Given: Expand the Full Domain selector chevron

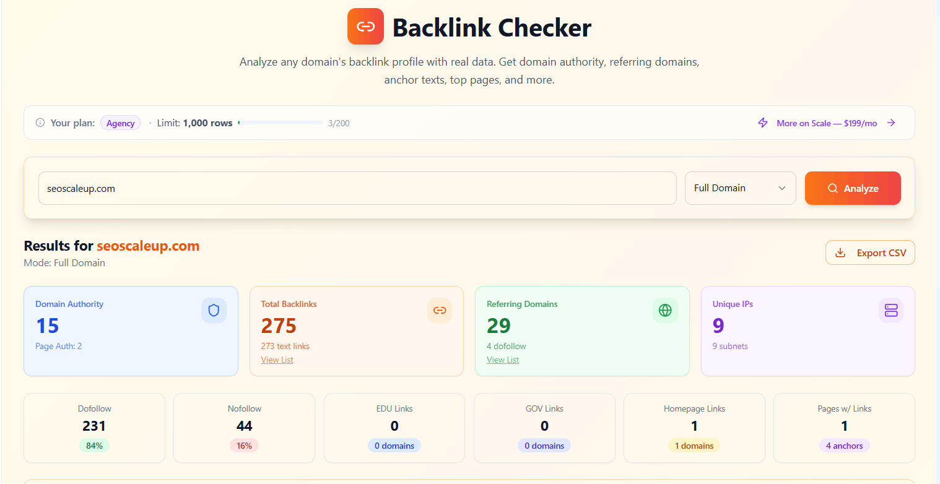Looking at the screenshot, I should [x=781, y=188].
